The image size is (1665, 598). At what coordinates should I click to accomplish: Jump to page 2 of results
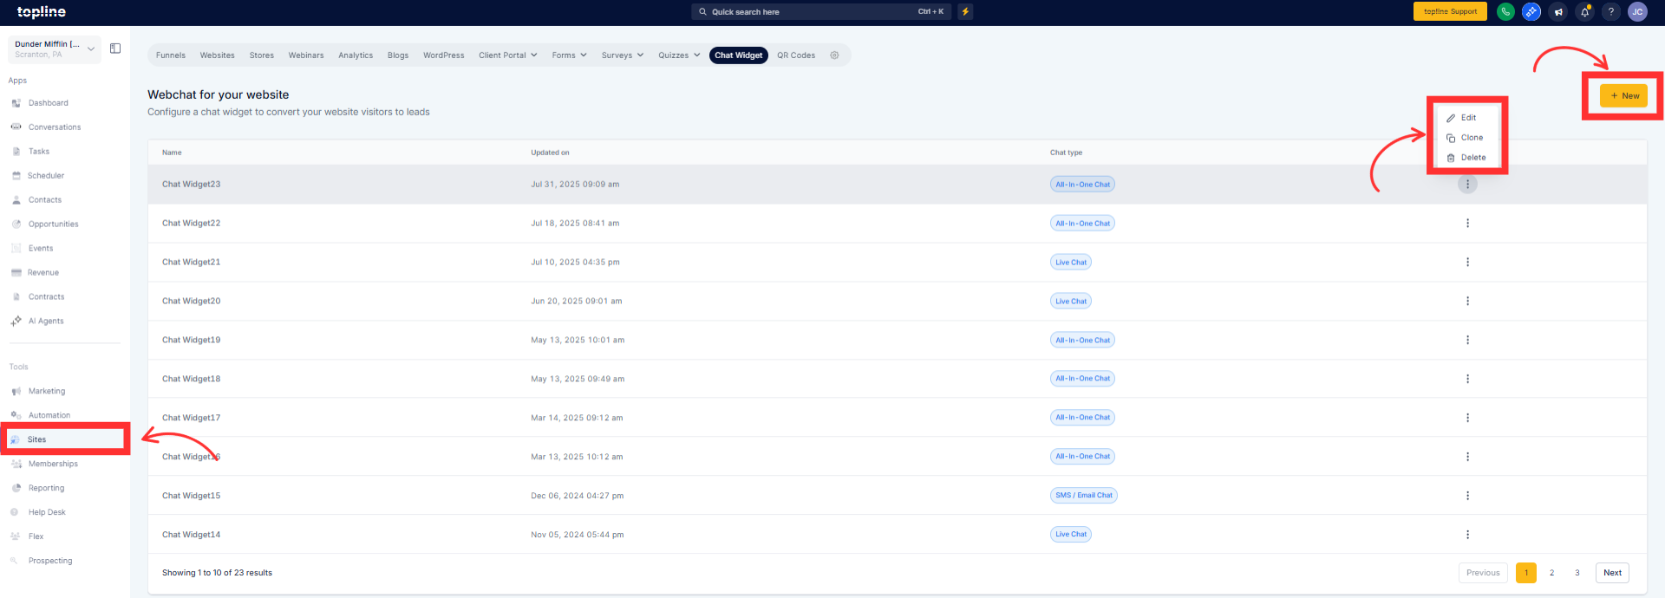click(1551, 573)
